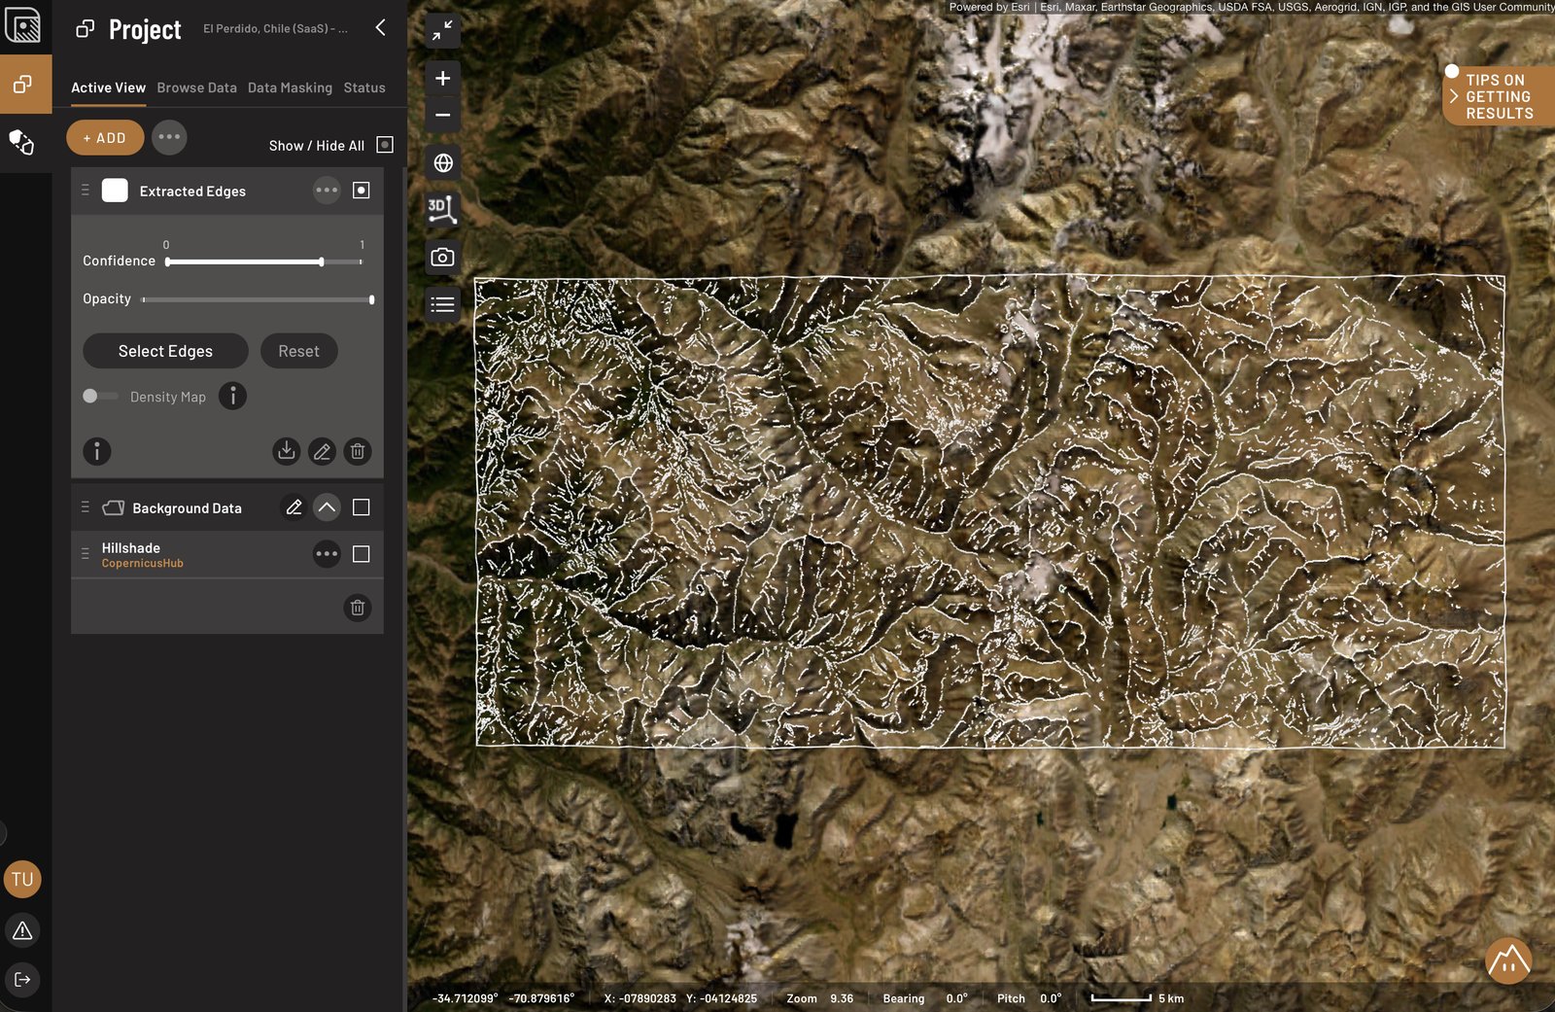Collapse the Project side panel
The width and height of the screenshot is (1555, 1012).
381,28
